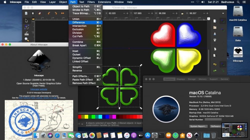Click the select all objects toolbar icon
This screenshot has height=140, width=250.
pyautogui.click(x=26, y=13)
